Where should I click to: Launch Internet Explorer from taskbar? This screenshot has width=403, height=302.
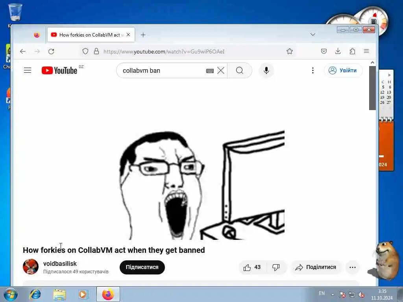click(x=35, y=294)
